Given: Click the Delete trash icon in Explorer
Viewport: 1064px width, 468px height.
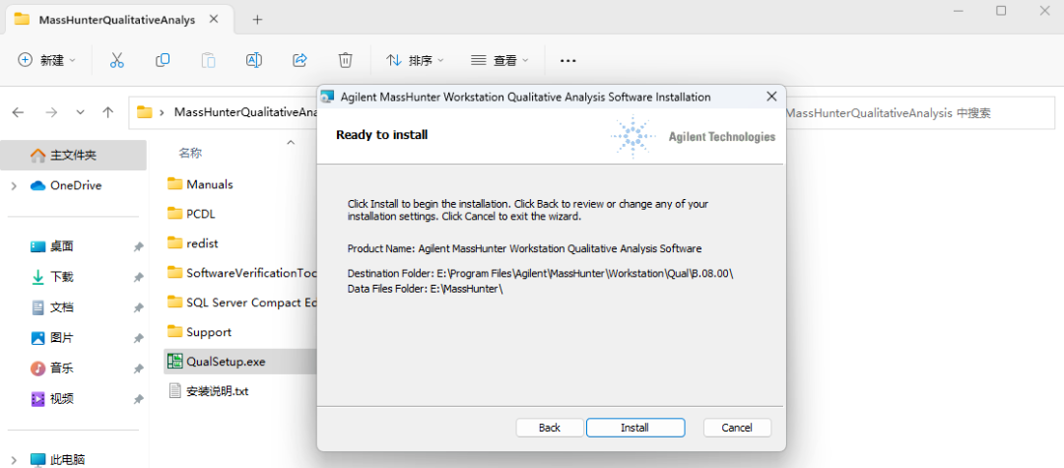Looking at the screenshot, I should [x=346, y=60].
